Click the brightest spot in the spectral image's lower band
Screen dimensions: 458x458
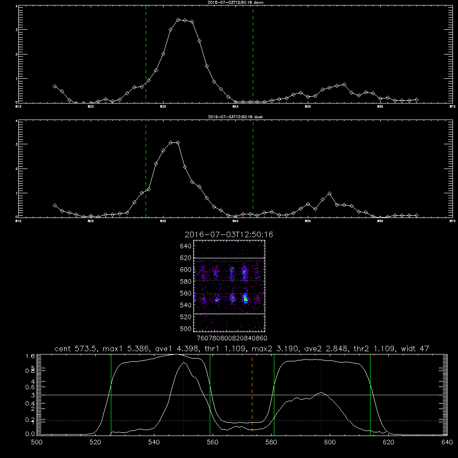245,299
